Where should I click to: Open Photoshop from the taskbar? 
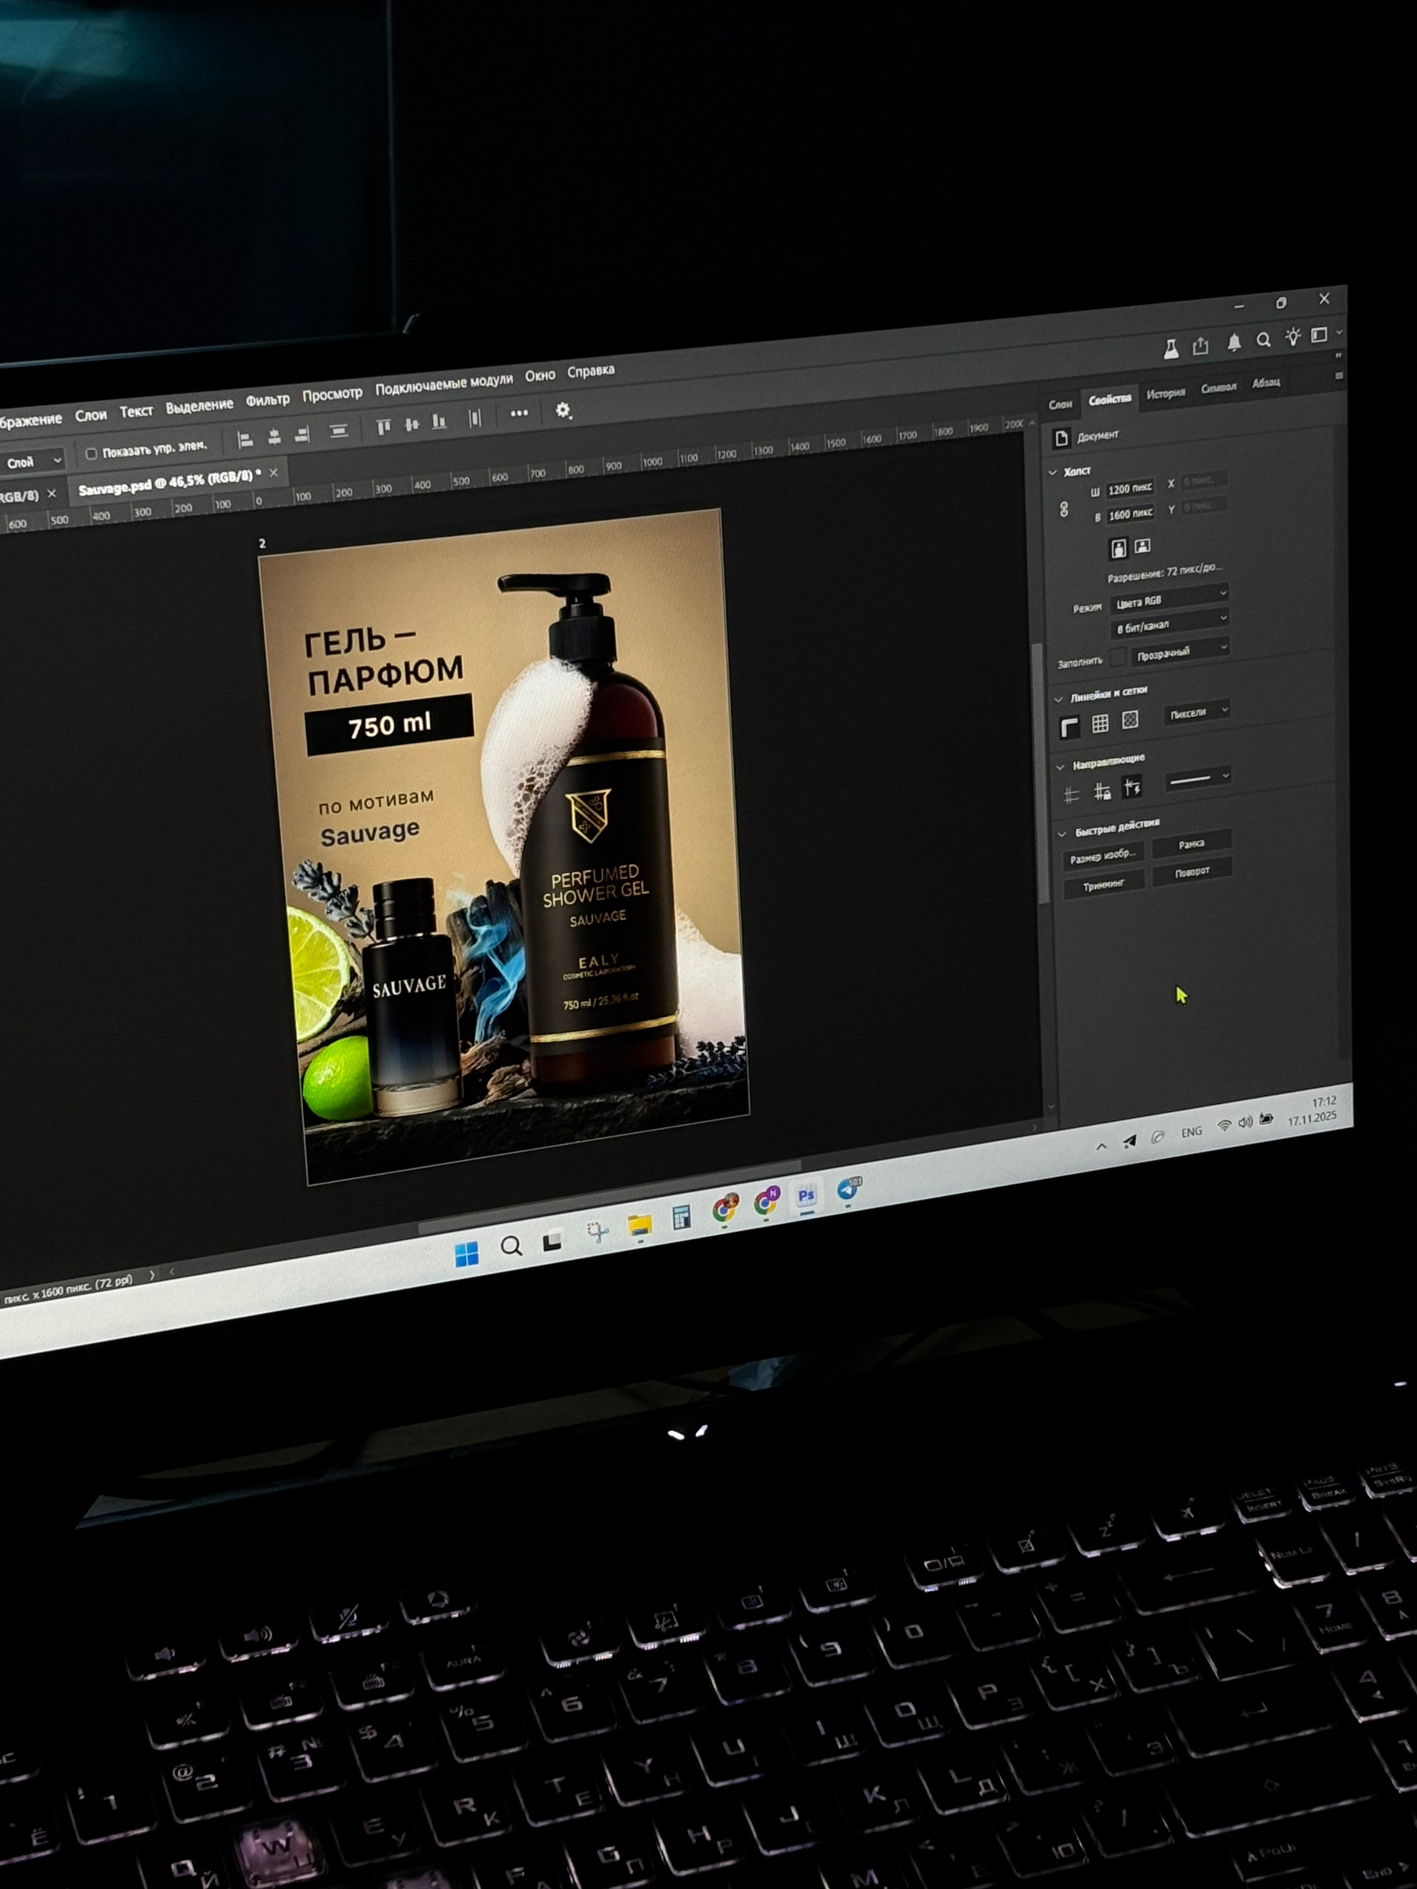[806, 1197]
